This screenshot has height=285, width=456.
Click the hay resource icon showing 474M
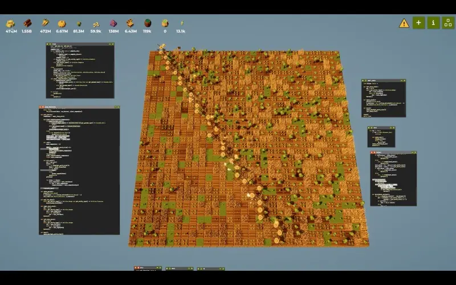coord(11,23)
